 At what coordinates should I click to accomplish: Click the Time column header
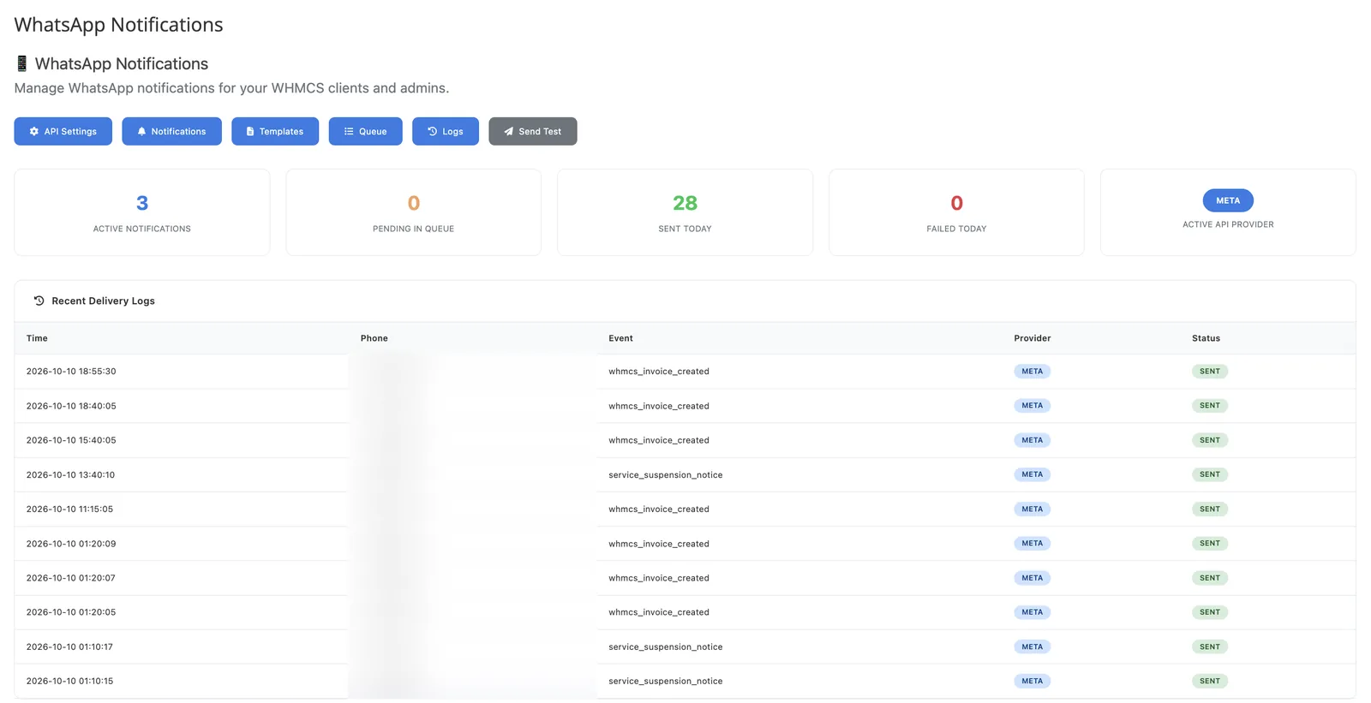pyautogui.click(x=37, y=338)
